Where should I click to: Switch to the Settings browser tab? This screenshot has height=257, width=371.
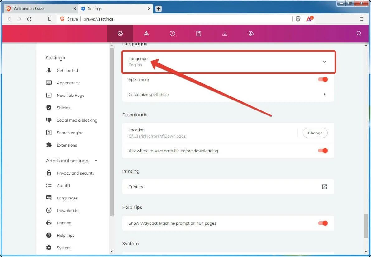[116, 9]
